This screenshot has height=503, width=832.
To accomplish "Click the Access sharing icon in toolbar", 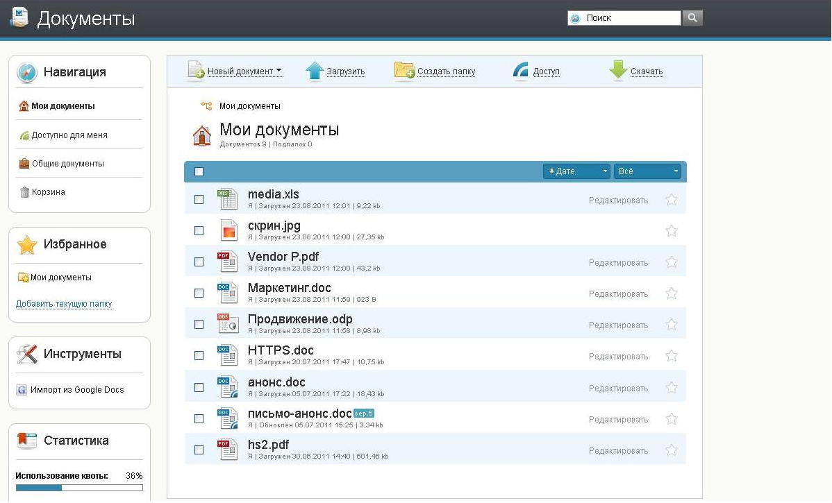I will pyautogui.click(x=521, y=71).
